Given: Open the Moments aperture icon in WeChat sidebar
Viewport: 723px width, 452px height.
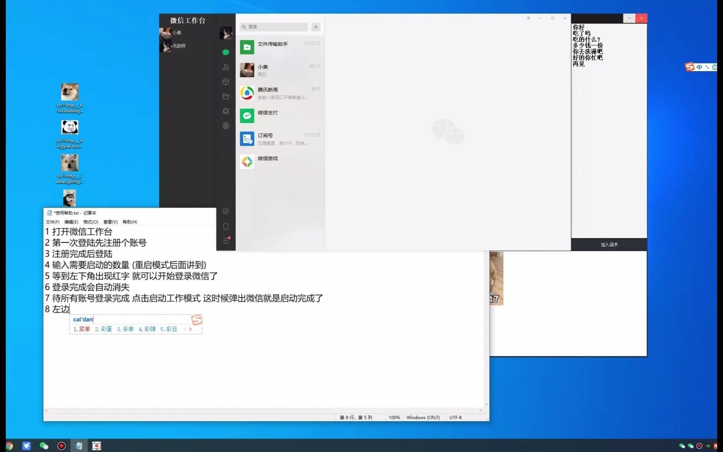Looking at the screenshot, I should point(226,111).
